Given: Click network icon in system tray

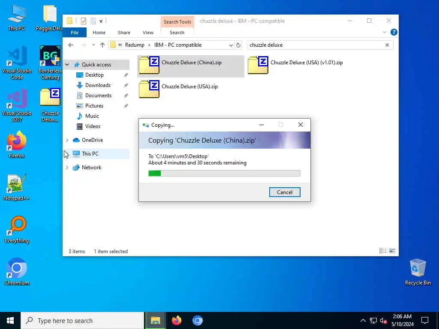Looking at the screenshot, I should [x=373, y=320].
